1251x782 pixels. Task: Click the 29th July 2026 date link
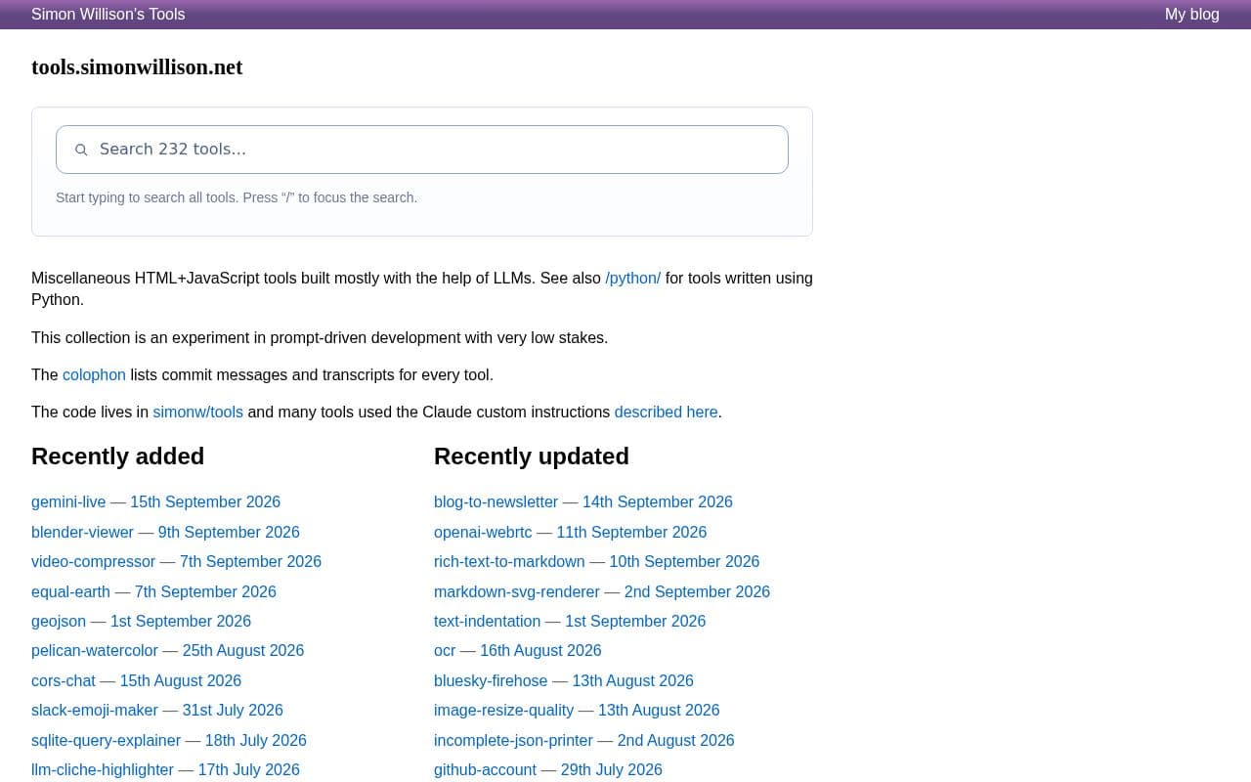pyautogui.click(x=612, y=769)
